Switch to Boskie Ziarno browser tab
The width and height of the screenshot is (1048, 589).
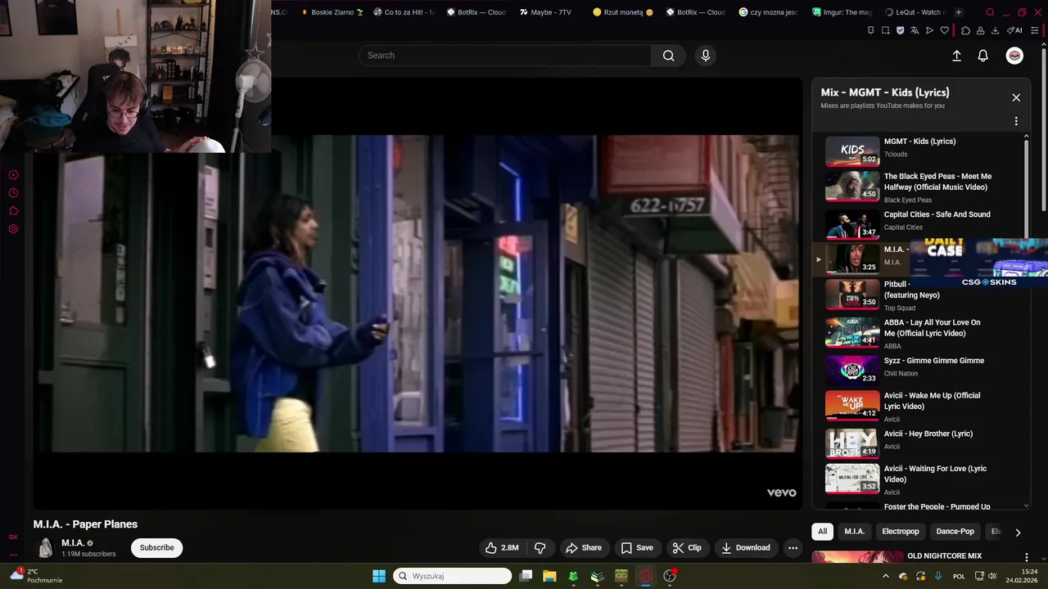[331, 12]
